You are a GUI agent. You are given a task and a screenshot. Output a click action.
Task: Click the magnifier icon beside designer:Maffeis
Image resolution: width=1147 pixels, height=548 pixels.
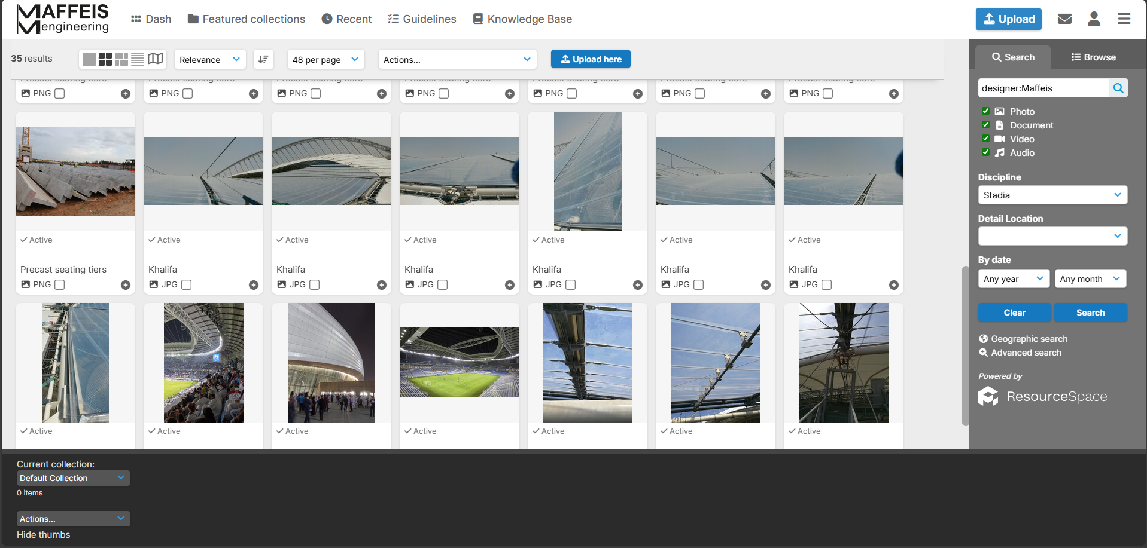tap(1118, 88)
